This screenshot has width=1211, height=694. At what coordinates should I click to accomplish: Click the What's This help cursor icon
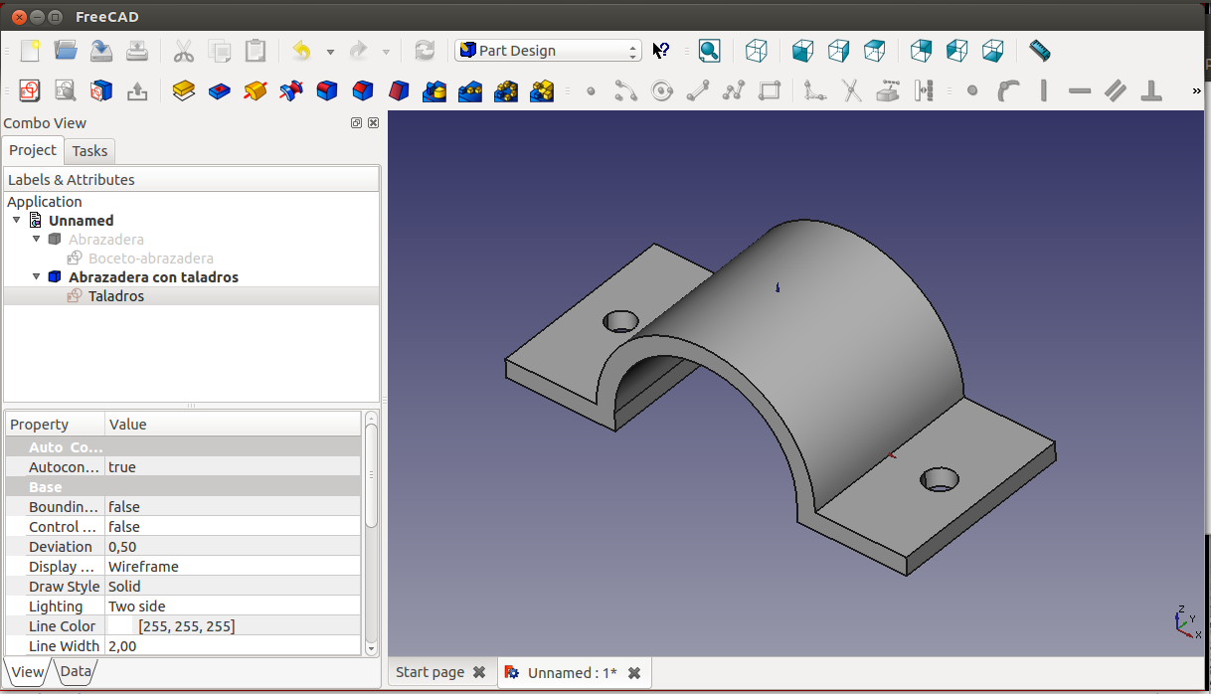pyautogui.click(x=661, y=51)
